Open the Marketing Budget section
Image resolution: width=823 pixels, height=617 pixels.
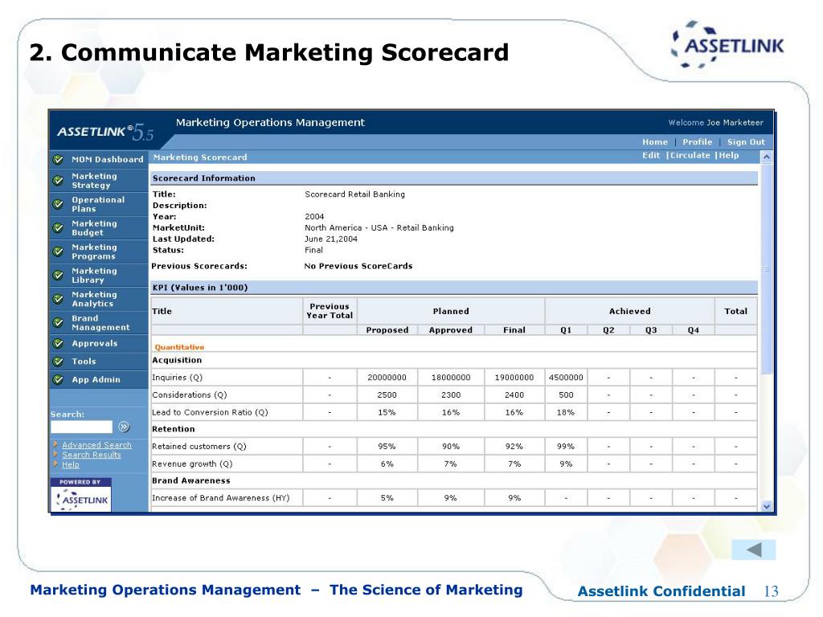pos(95,227)
